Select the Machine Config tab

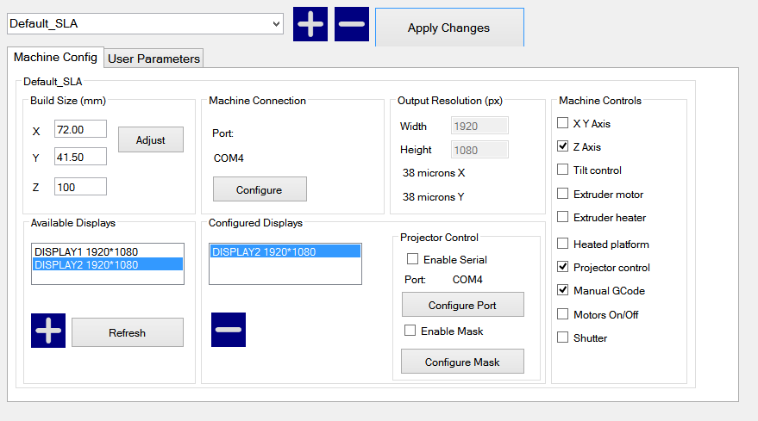tap(56, 57)
